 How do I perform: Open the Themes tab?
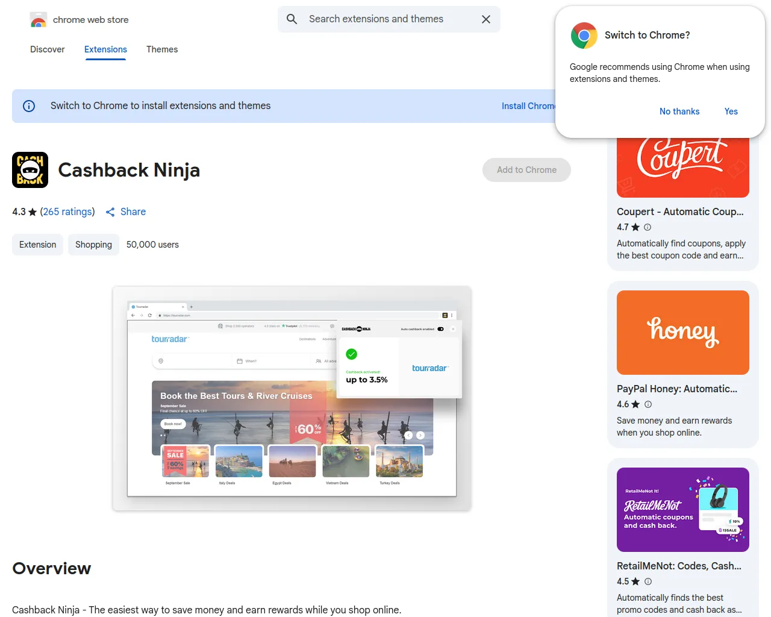coord(162,49)
